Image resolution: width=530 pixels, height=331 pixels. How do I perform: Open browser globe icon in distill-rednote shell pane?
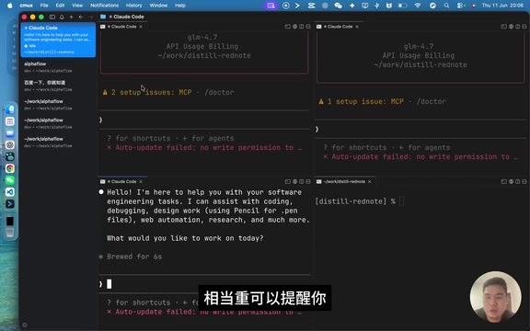click(x=511, y=181)
